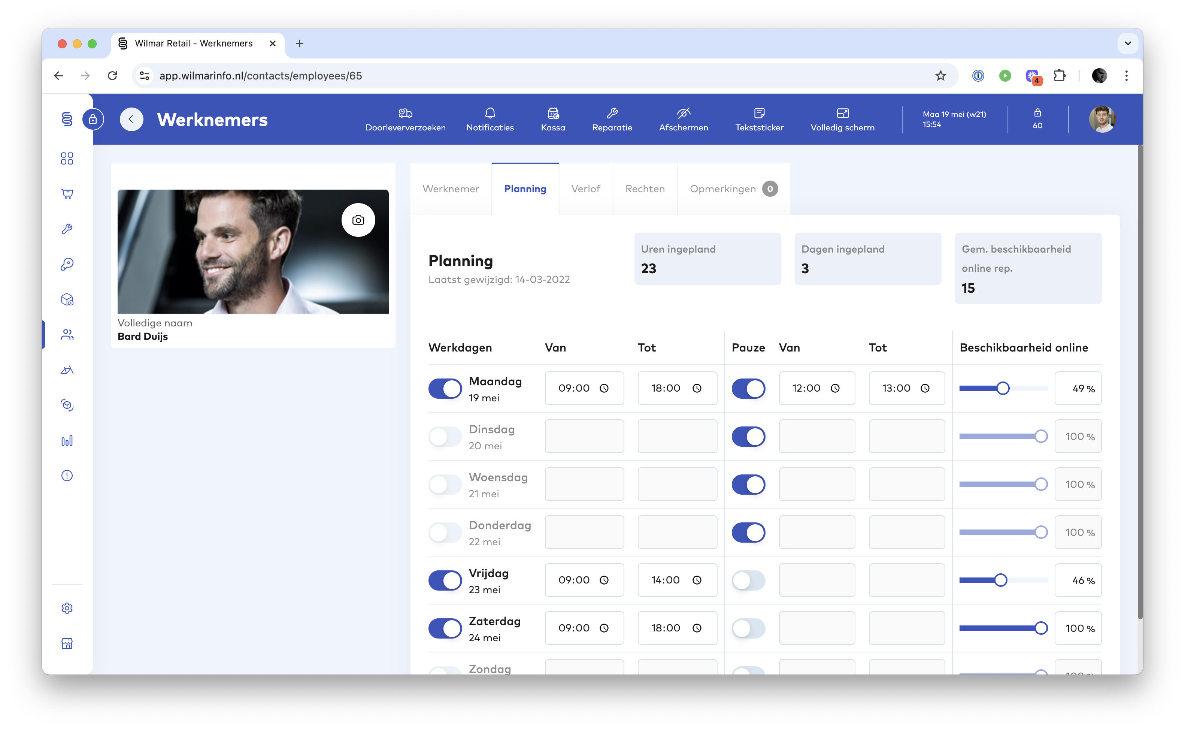This screenshot has height=730, width=1185.
Task: Open the contacts people icon in sidebar
Action: [x=67, y=335]
